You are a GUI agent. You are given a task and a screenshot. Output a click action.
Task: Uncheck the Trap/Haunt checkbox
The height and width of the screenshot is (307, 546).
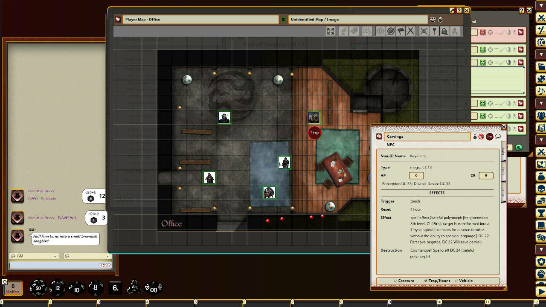[426, 281]
